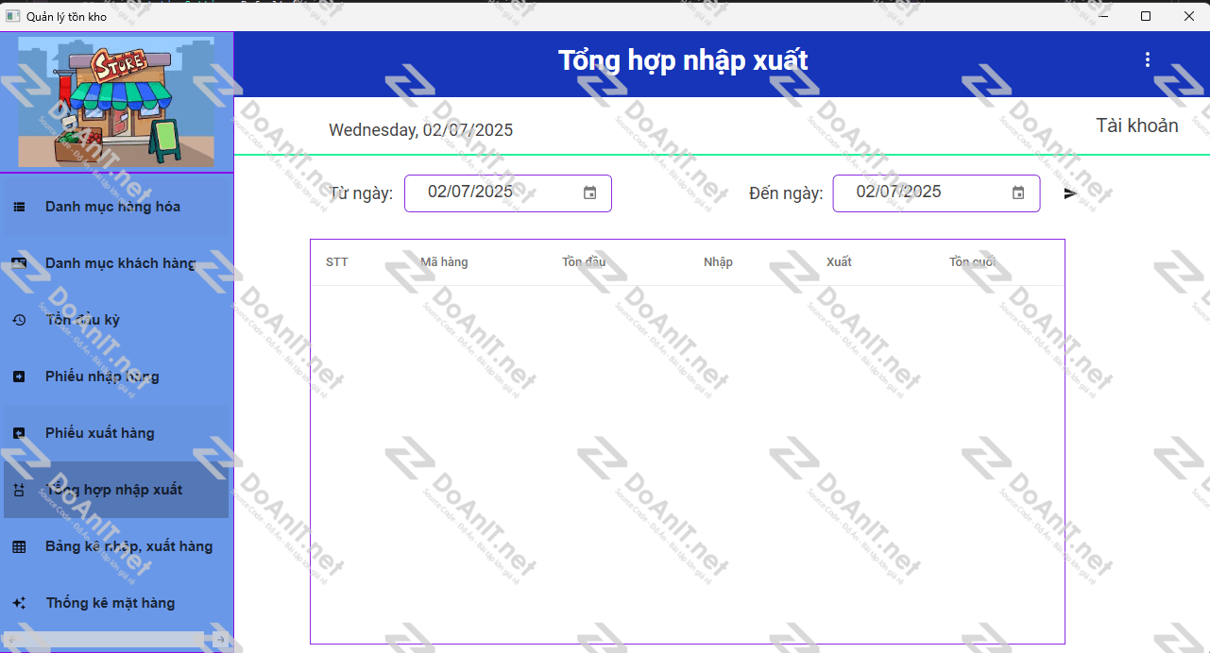Click the list icon beside Danh mục hàng hóa
Image resolution: width=1210 pixels, height=653 pixels.
click(x=19, y=207)
